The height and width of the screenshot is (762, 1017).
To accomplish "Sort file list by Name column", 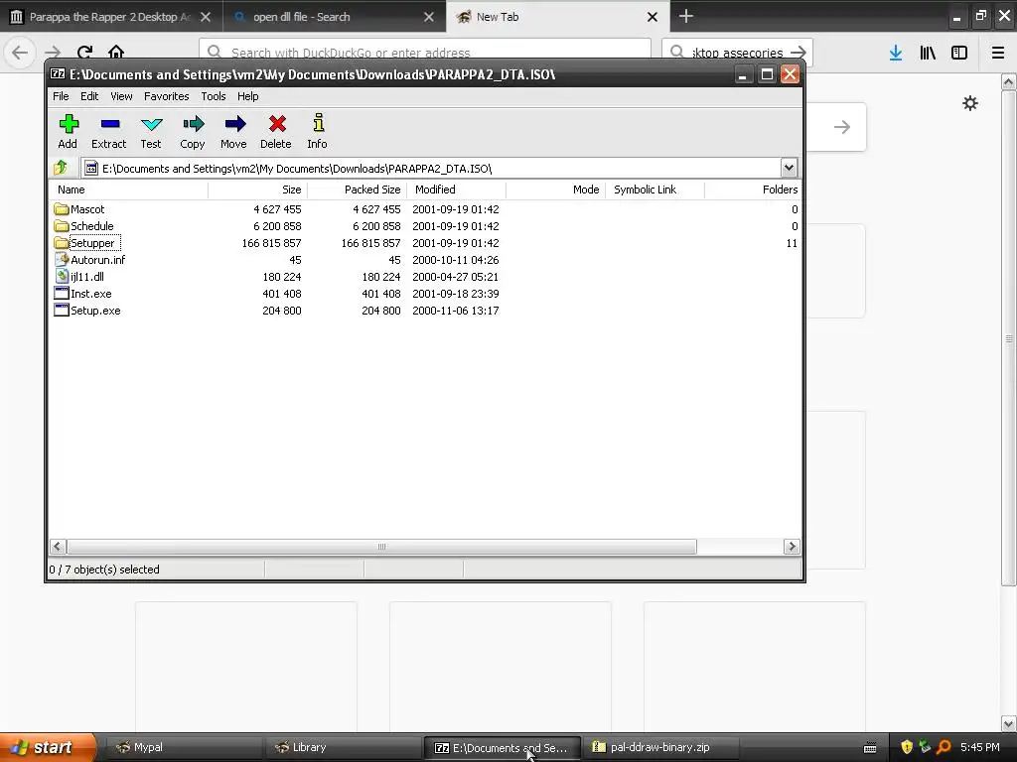I will point(128,190).
